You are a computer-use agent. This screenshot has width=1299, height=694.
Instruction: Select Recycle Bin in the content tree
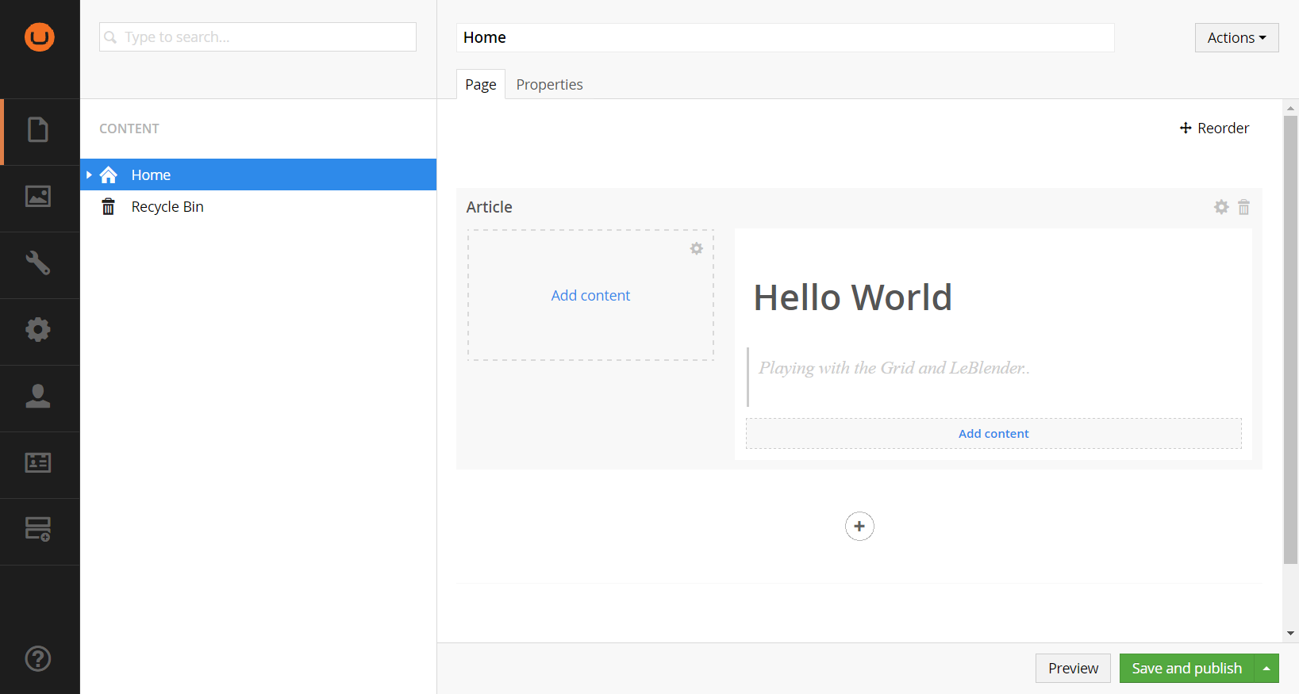259,207
